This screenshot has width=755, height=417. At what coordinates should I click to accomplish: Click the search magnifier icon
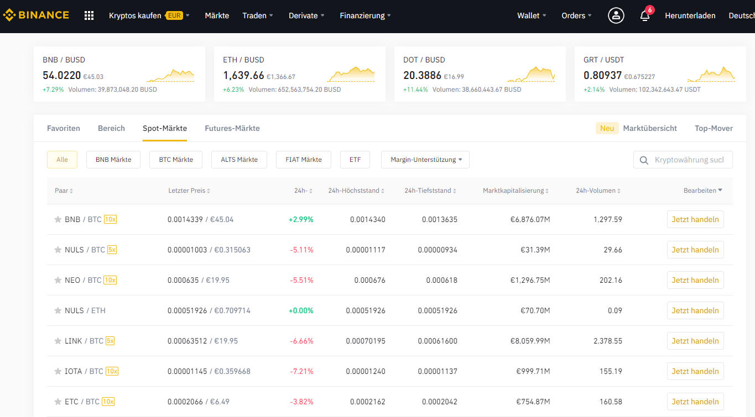(x=644, y=160)
